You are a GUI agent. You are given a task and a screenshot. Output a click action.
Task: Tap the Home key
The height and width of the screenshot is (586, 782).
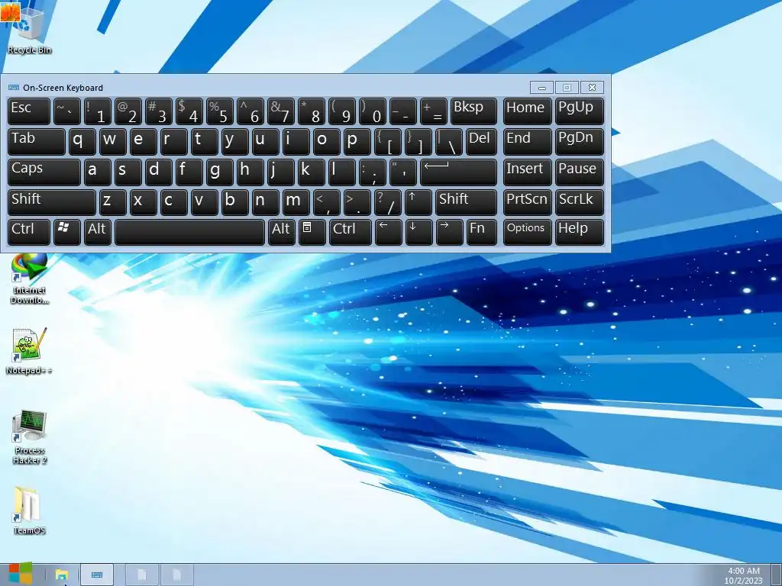tap(527, 111)
